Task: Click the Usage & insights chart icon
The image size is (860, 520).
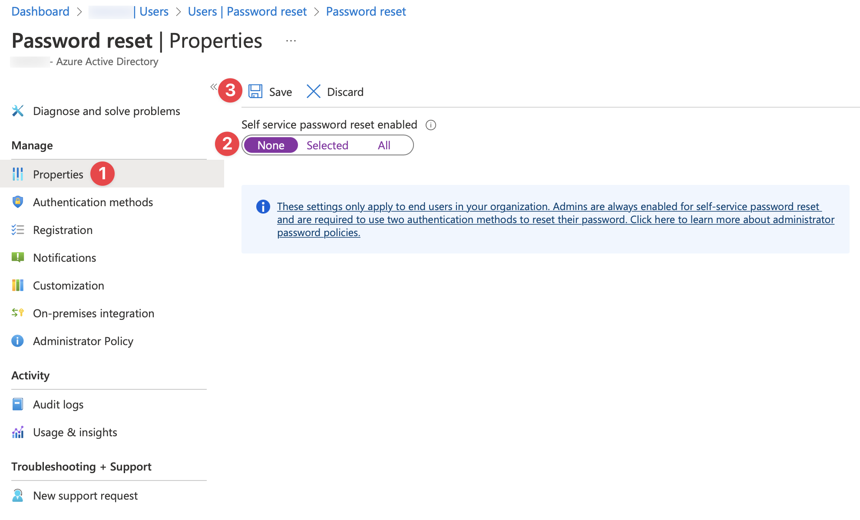Action: pos(18,432)
